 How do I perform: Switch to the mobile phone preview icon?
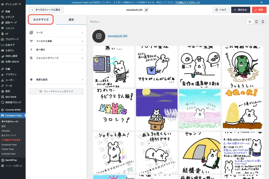[263, 22]
